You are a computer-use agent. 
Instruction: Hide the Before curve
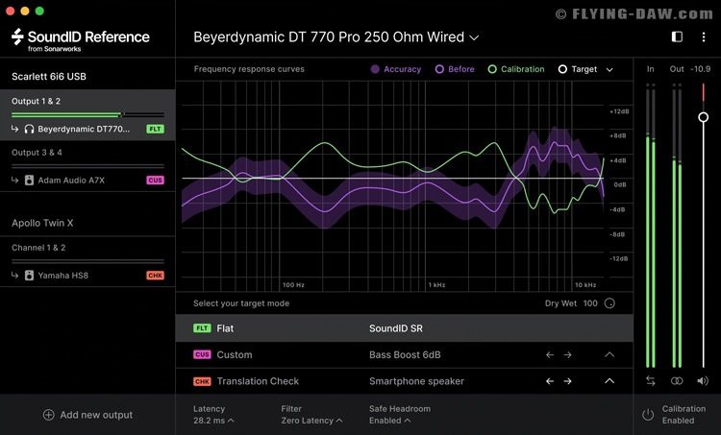tap(455, 69)
